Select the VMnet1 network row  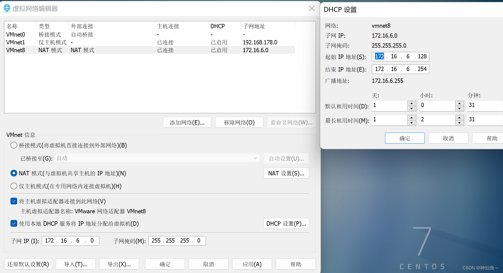(x=150, y=42)
